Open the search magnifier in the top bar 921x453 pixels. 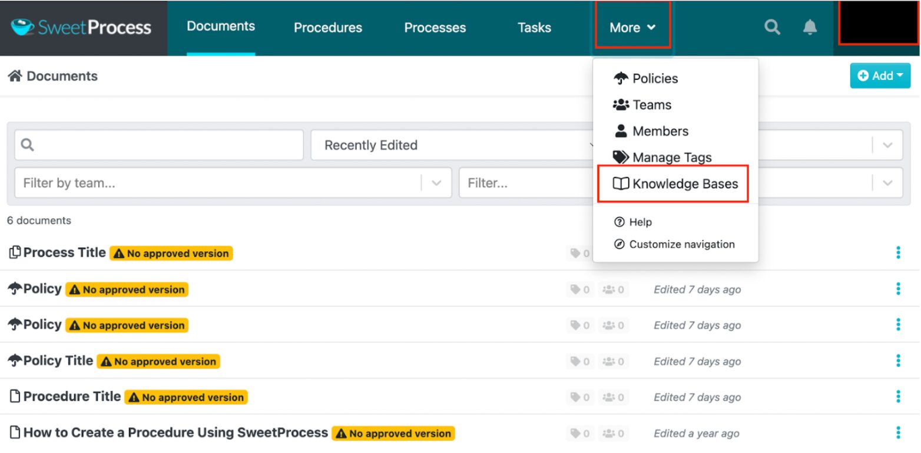[x=772, y=27]
